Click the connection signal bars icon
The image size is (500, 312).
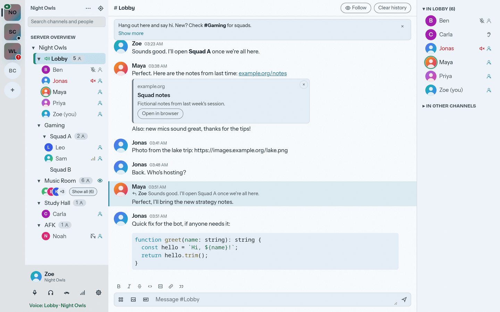[83, 293]
